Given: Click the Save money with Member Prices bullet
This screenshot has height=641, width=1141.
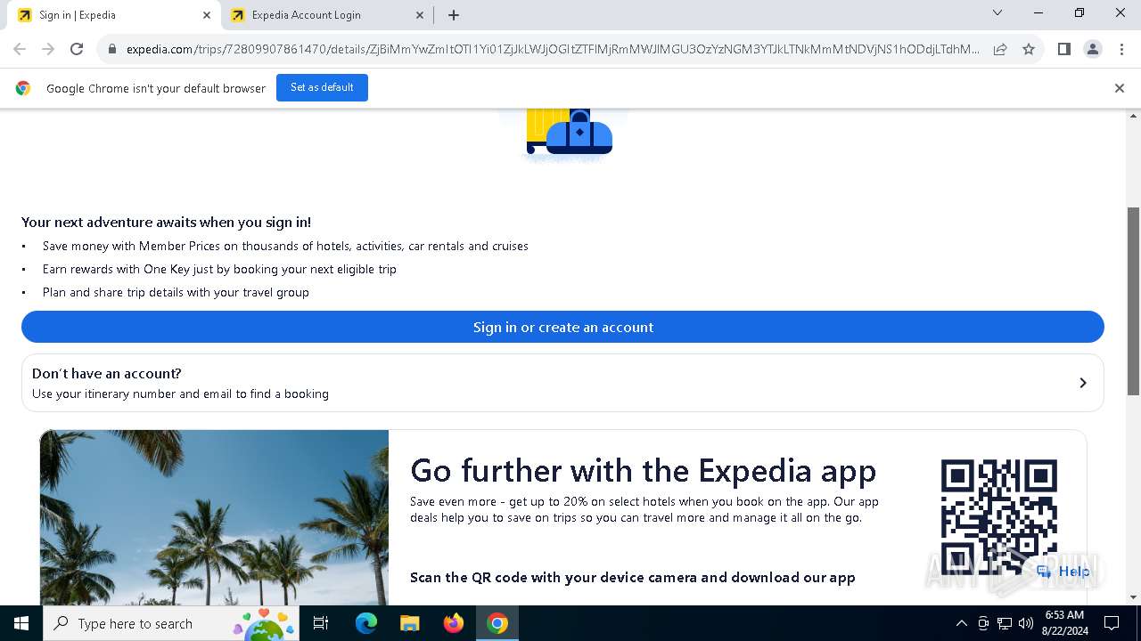Looking at the screenshot, I should click(x=285, y=246).
